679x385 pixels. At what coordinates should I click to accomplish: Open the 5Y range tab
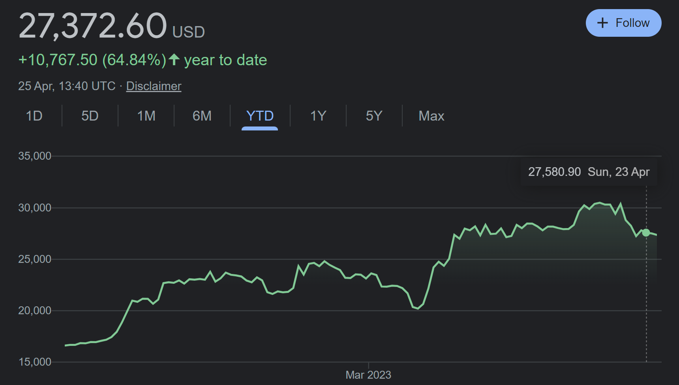click(374, 116)
